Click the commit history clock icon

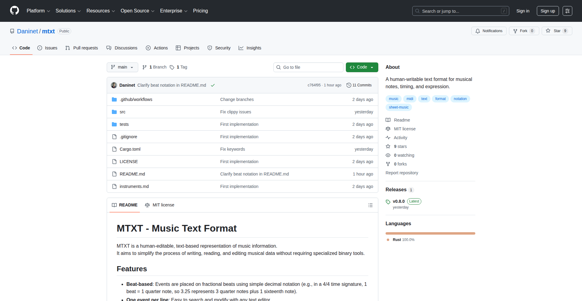tap(349, 85)
